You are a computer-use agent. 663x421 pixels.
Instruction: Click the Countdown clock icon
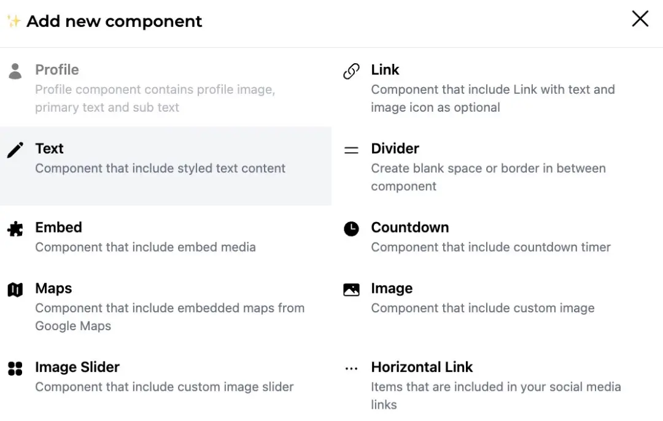click(351, 229)
